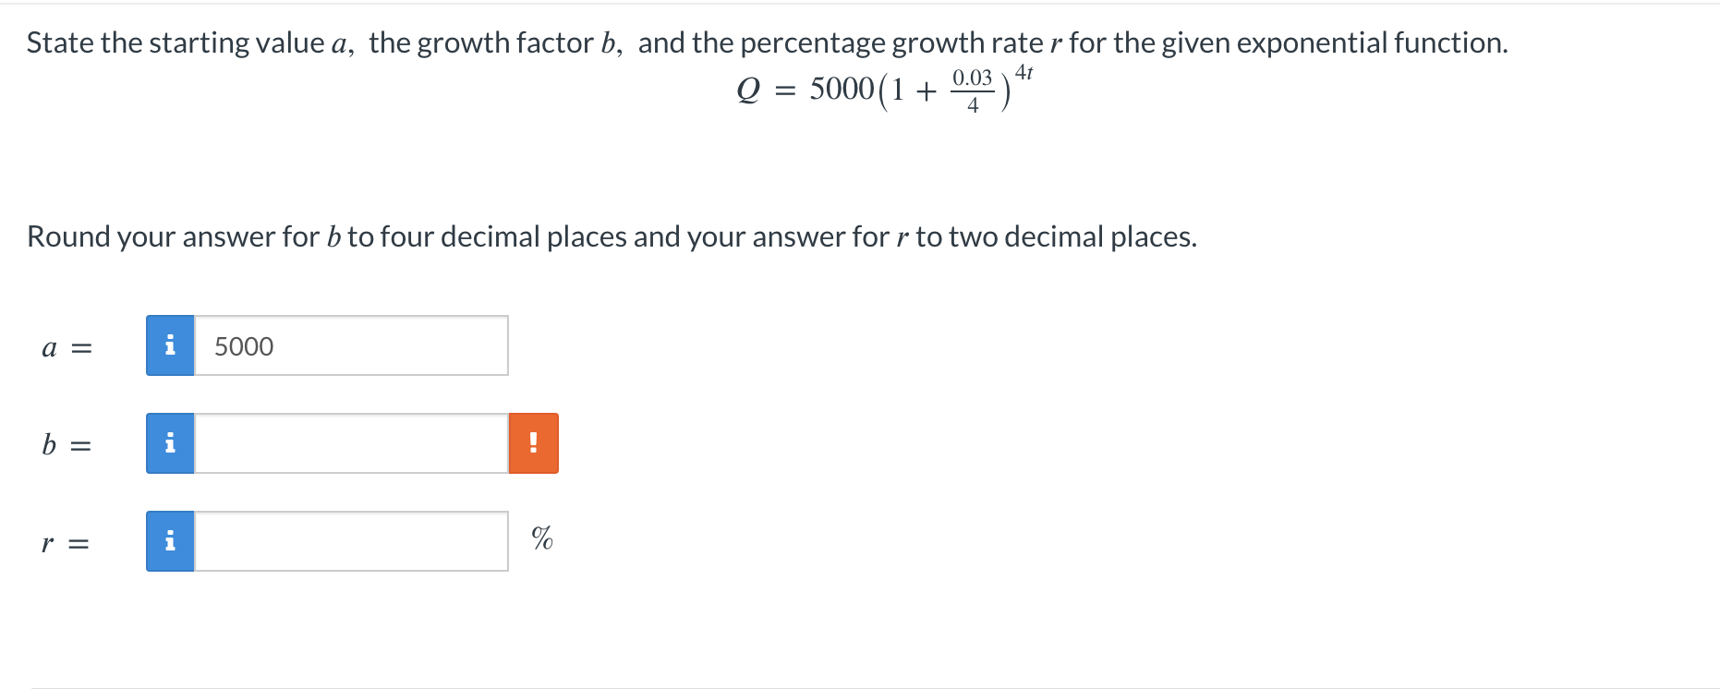Click the rounding instruction sentence
Viewport: 1720px width, 689px height.
pyautogui.click(x=612, y=236)
